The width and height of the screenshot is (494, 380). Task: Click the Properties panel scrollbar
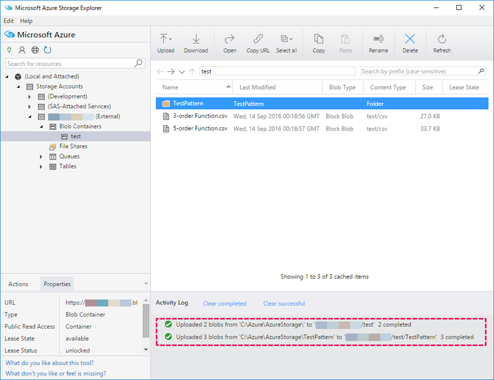[x=146, y=320]
